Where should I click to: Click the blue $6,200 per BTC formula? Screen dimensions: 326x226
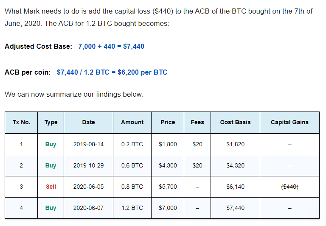click(112, 72)
